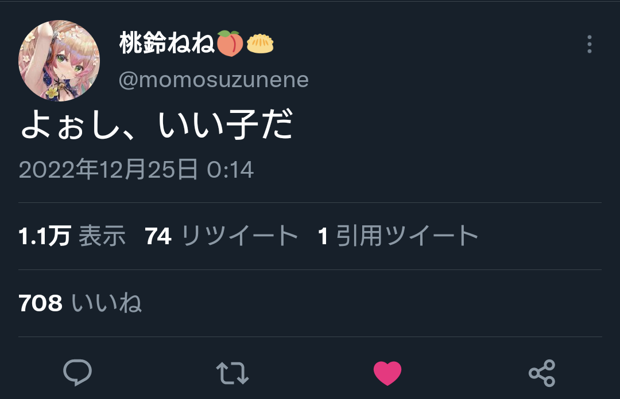This screenshot has width=620, height=399.
Task: Open the 引用ツイート list
Action: [x=407, y=236]
